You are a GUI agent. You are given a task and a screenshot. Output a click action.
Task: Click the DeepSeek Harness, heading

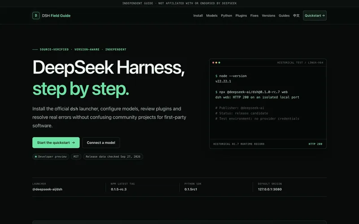[109, 68]
